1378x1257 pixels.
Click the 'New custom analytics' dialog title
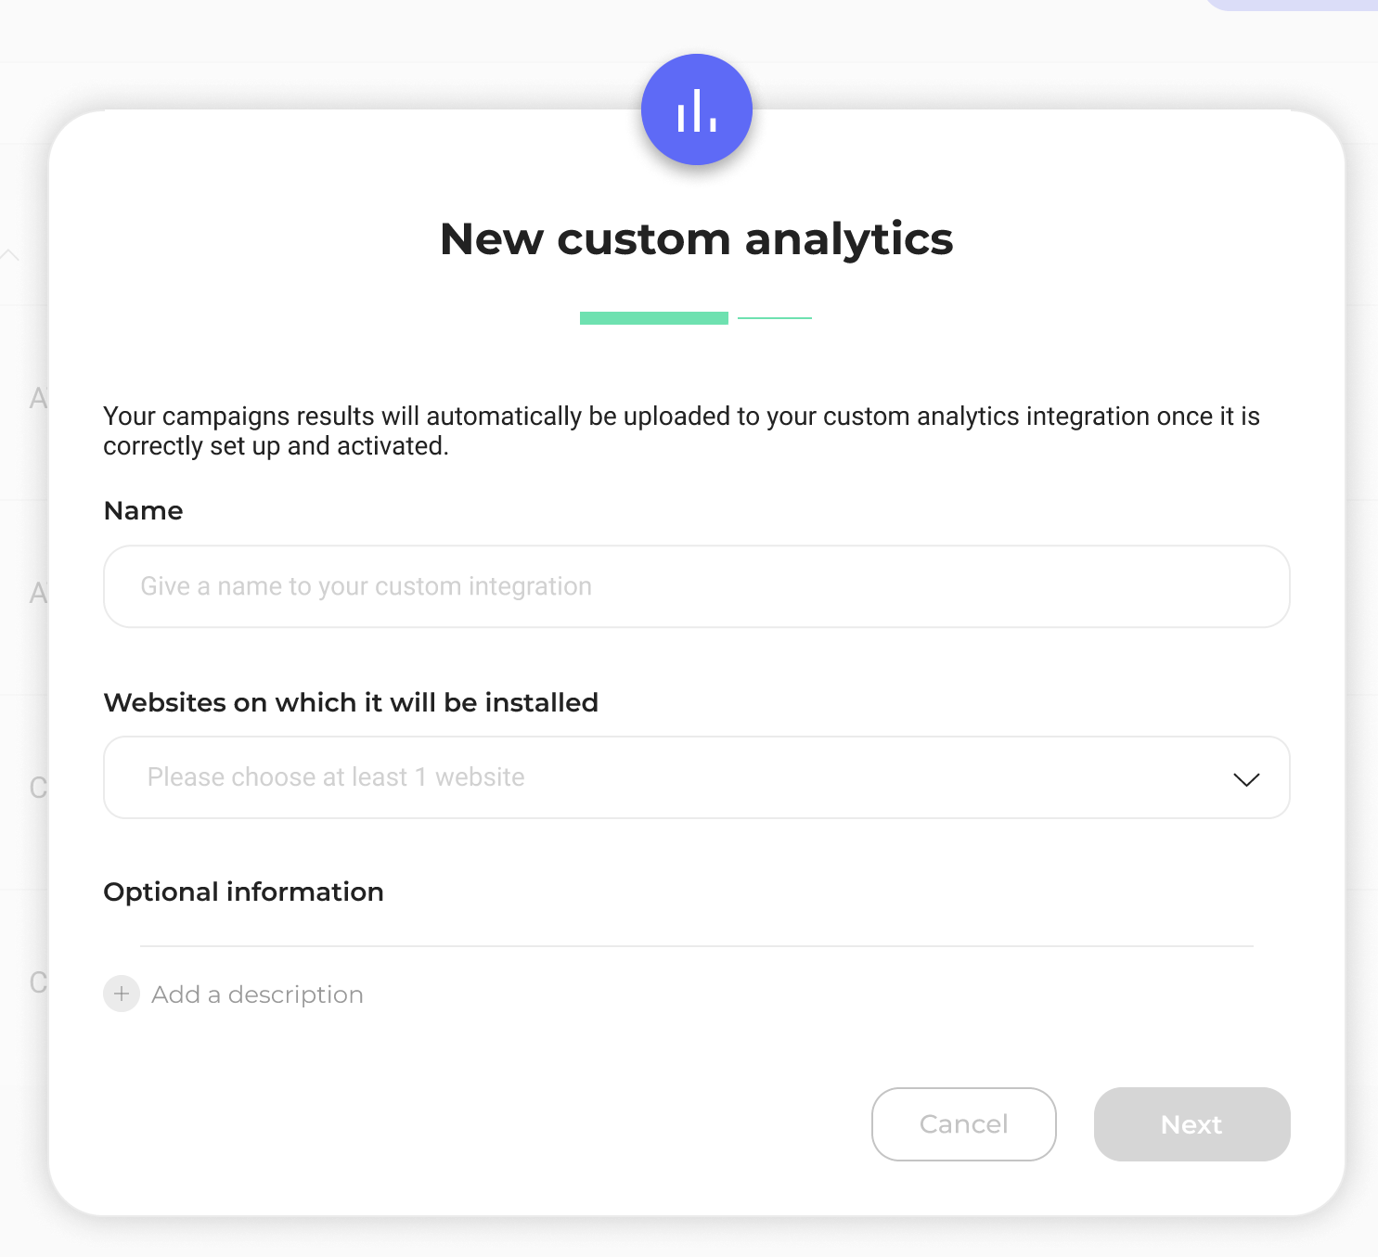point(696,239)
